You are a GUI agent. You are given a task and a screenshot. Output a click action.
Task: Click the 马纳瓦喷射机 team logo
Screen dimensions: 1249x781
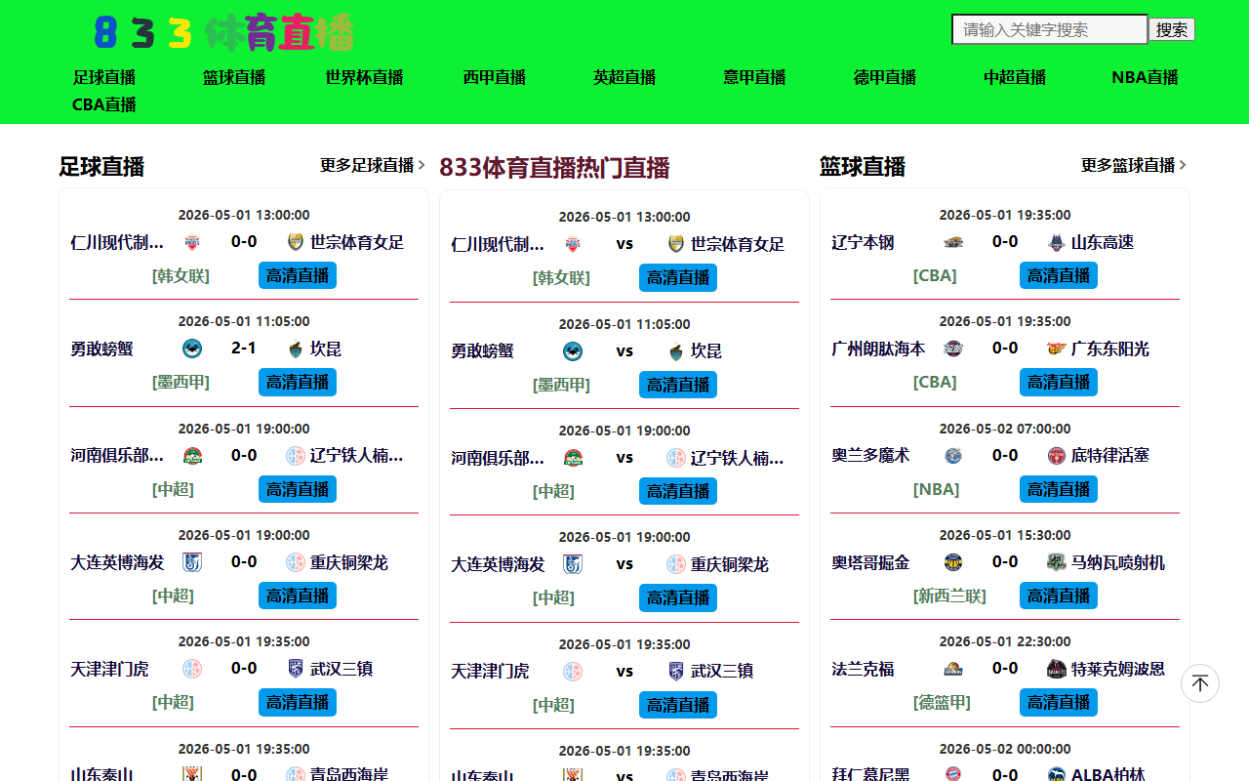tap(1057, 562)
